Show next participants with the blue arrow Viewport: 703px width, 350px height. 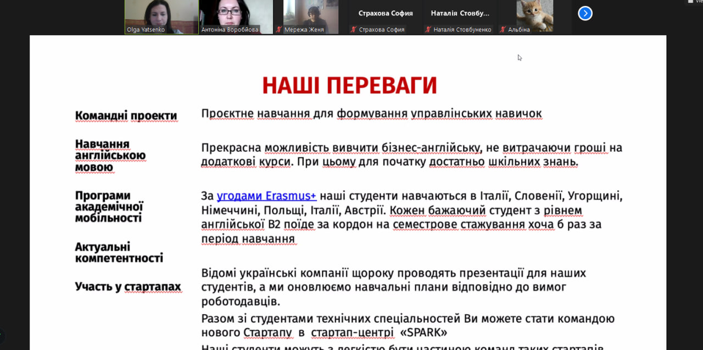[585, 13]
